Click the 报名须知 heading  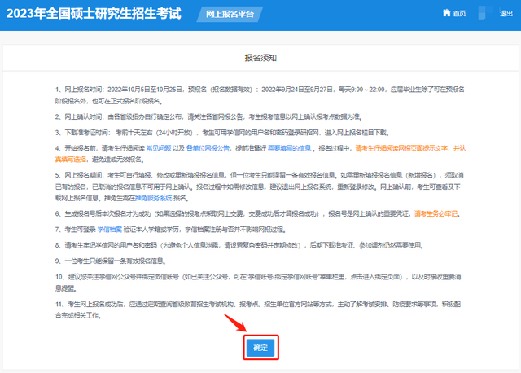point(260,58)
